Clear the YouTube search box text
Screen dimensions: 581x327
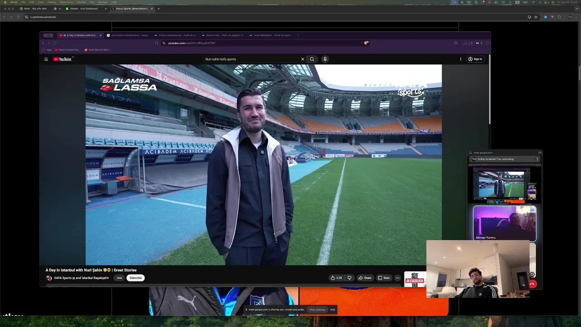[x=303, y=59]
